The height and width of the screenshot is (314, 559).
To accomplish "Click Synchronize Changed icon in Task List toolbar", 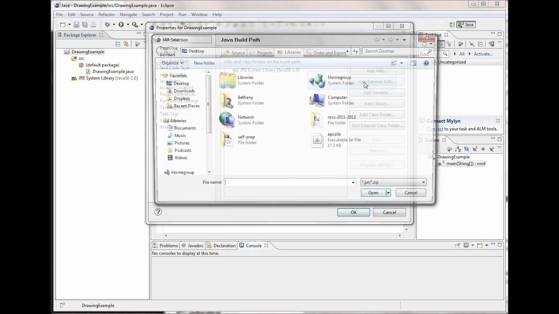I will [491, 44].
